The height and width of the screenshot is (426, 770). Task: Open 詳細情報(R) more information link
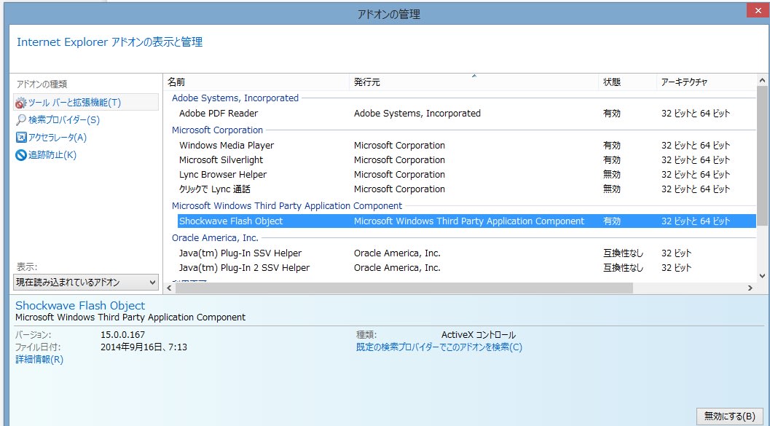click(39, 360)
